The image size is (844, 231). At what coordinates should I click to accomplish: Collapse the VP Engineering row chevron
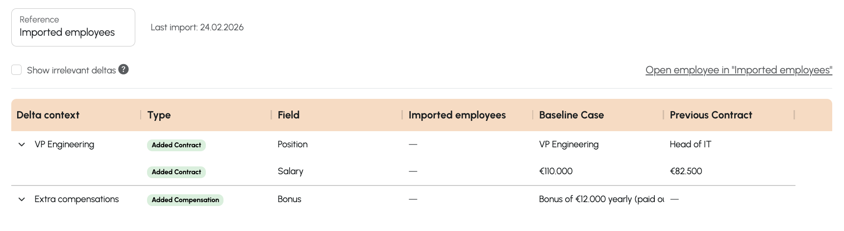pyautogui.click(x=22, y=145)
